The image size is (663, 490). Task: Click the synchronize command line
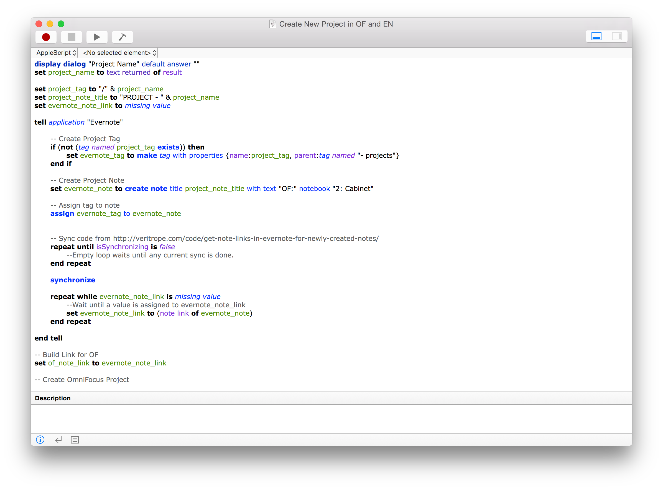point(73,280)
